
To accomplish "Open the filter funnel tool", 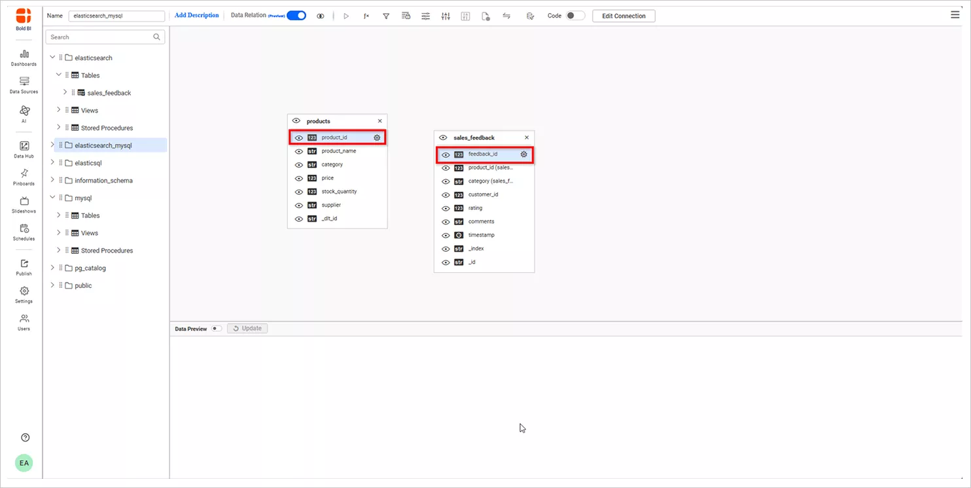I will tap(386, 16).
